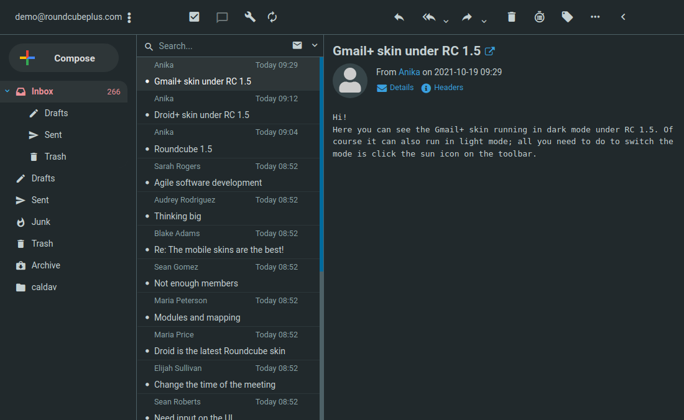Screen dimensions: 684x420
Task: Expand the Reply All options dropdown arrow
Action: pos(446,21)
